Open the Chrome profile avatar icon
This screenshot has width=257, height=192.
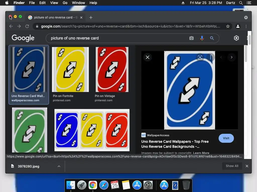238,26
